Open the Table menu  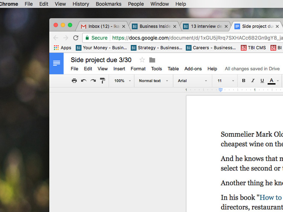tap(173, 69)
